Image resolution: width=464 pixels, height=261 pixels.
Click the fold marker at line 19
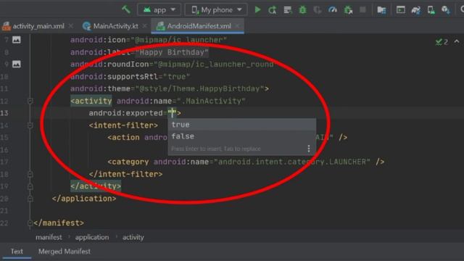click(30, 186)
